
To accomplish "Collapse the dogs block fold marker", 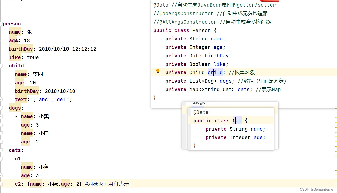I will [x=1, y=107].
